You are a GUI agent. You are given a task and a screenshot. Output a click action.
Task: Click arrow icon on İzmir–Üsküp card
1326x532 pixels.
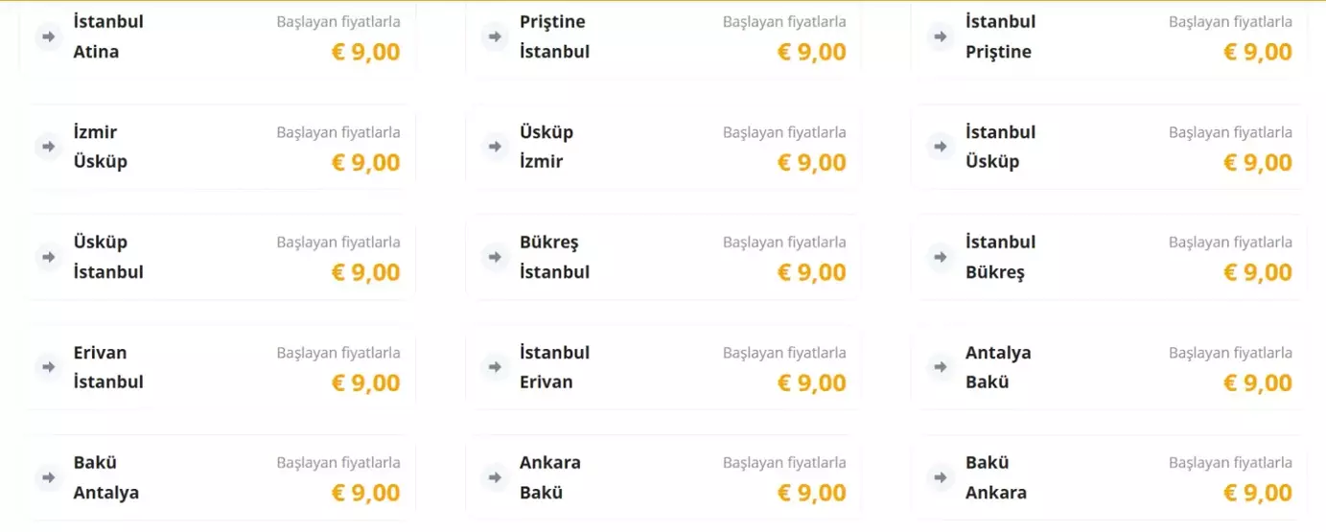[x=48, y=147]
